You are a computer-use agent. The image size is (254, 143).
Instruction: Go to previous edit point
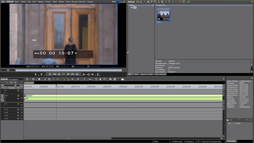pos(84,74)
